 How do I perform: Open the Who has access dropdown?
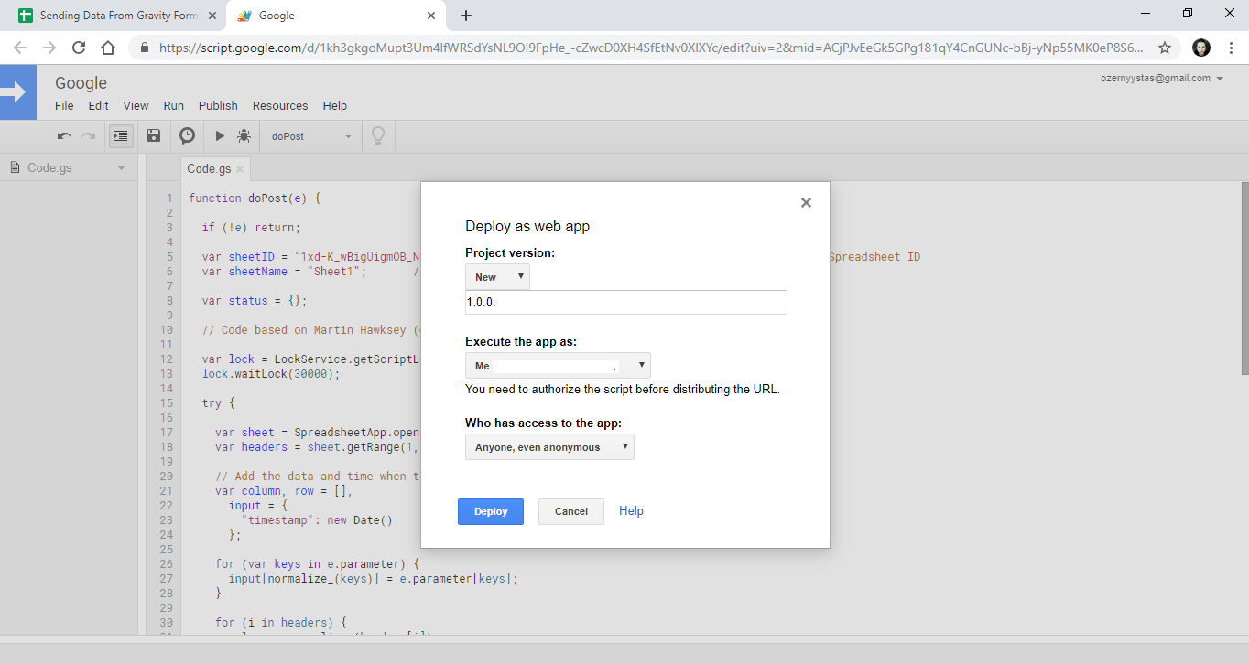[x=549, y=447]
